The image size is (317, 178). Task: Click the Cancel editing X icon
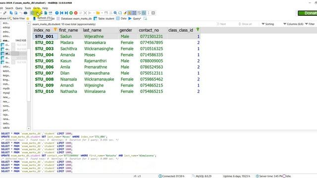click(85, 13)
